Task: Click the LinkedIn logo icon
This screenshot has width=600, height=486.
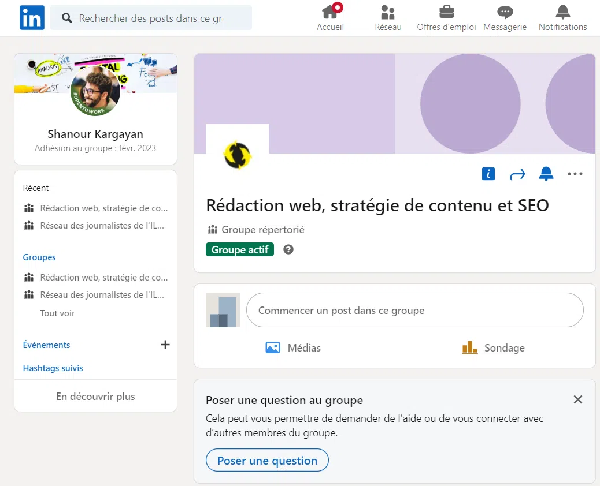Action: [32, 18]
